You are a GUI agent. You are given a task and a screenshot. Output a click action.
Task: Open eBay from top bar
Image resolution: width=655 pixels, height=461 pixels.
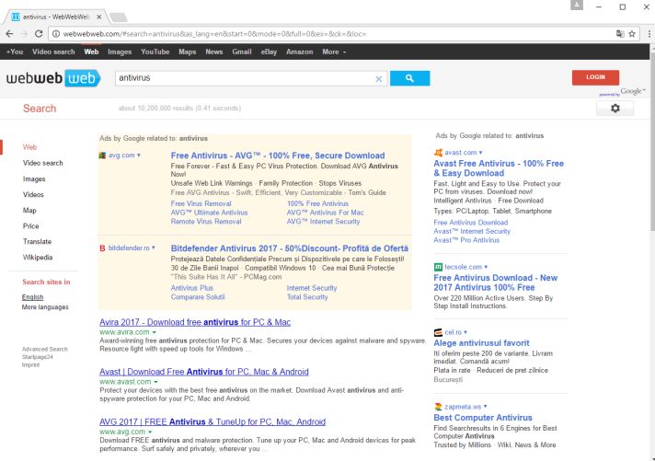(269, 52)
